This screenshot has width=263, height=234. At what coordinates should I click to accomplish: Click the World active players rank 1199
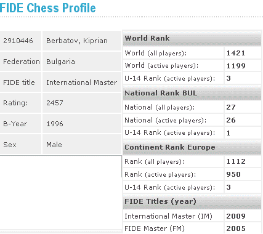point(236,66)
